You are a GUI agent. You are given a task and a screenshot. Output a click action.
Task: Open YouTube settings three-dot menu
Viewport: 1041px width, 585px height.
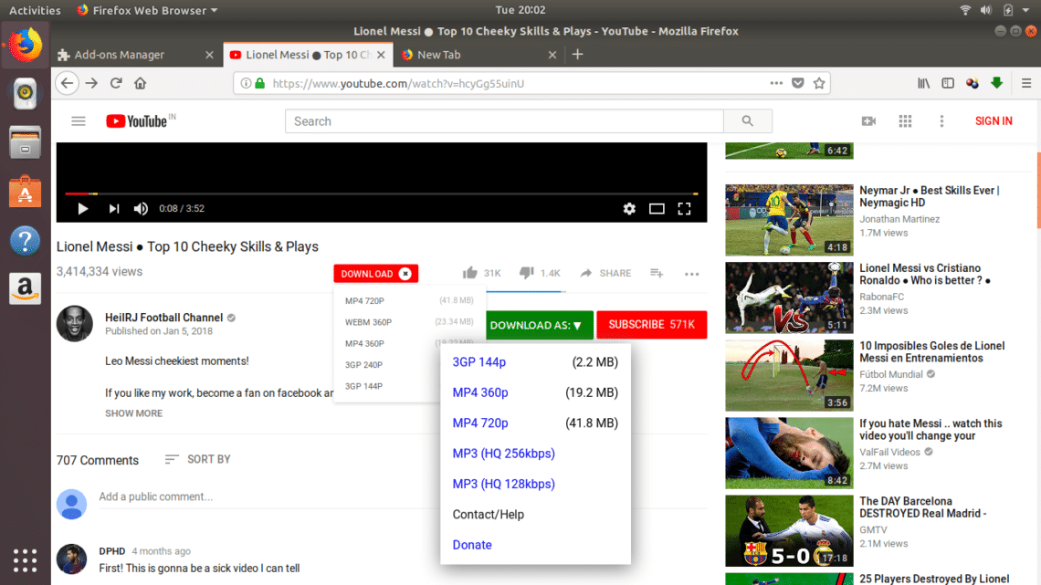941,120
